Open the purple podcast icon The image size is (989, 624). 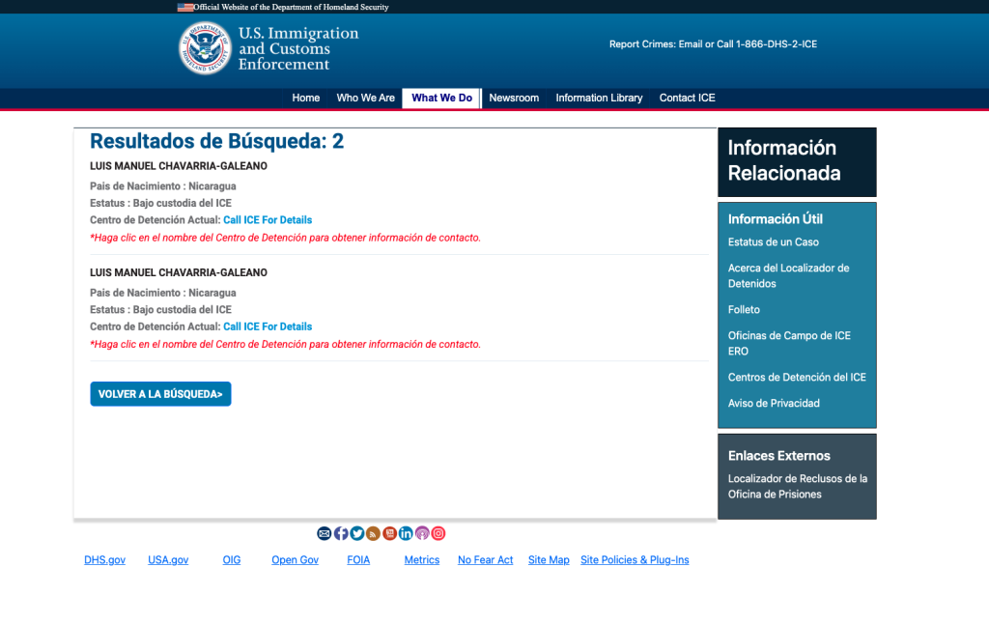[x=422, y=534]
